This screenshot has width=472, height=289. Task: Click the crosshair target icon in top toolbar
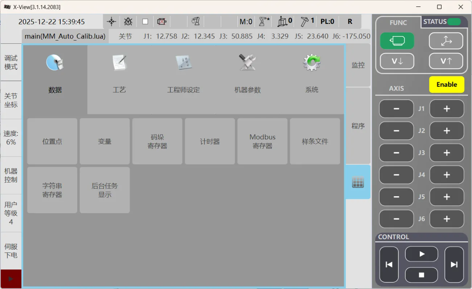click(x=111, y=21)
